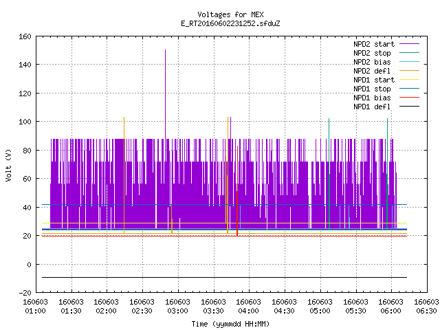440x330 pixels.
Task: Click the y-axis tick value 120
Action: click(x=25, y=93)
